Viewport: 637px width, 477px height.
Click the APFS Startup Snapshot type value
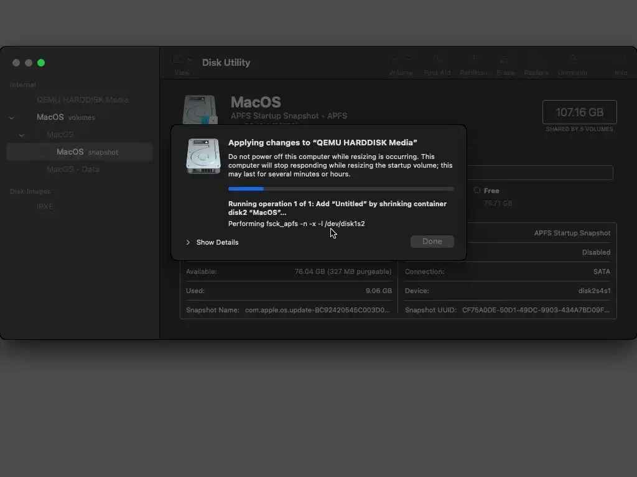tap(572, 233)
